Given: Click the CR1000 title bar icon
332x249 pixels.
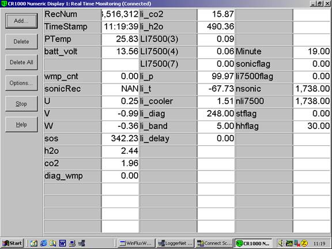Looking at the screenshot, I should pos(4,3).
